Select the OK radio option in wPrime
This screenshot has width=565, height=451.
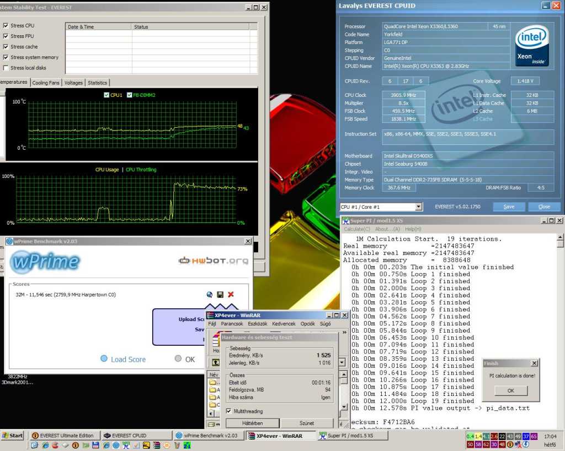coord(178,358)
